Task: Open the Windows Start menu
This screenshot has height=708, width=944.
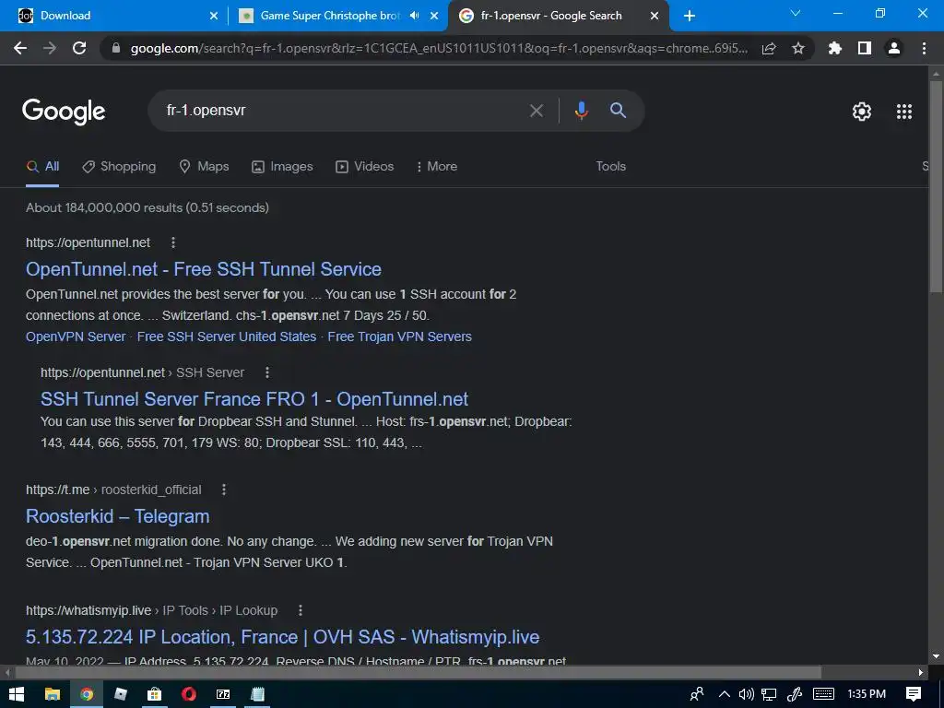Action: point(17,694)
